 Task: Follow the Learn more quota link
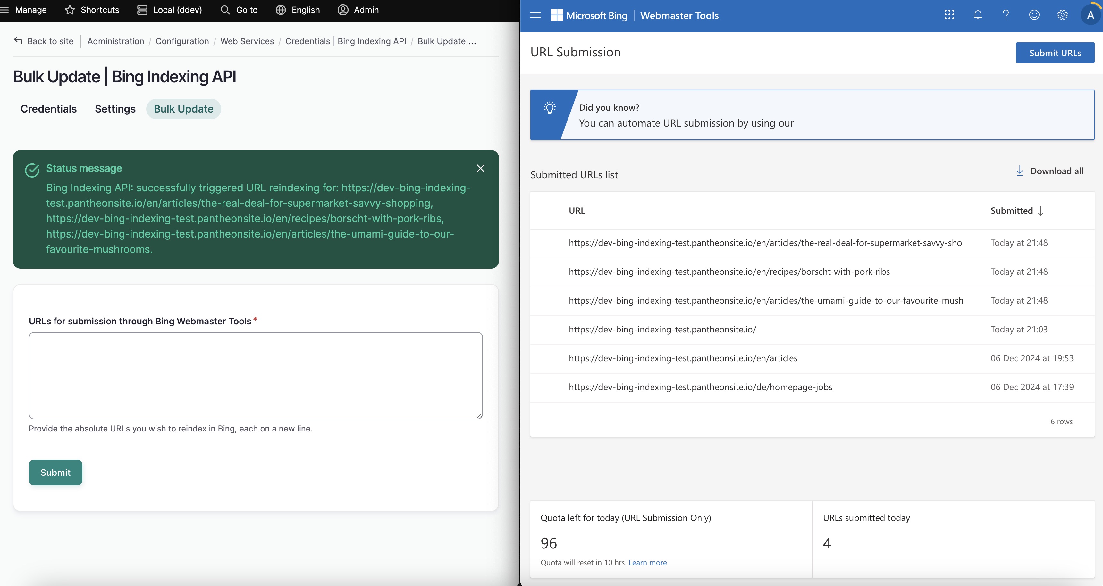tap(647, 563)
